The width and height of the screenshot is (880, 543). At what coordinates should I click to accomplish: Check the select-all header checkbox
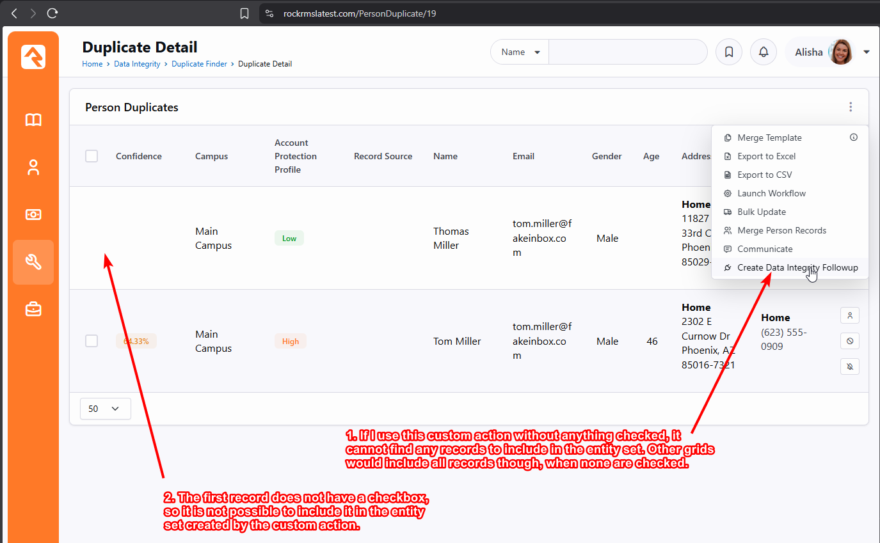click(x=92, y=156)
